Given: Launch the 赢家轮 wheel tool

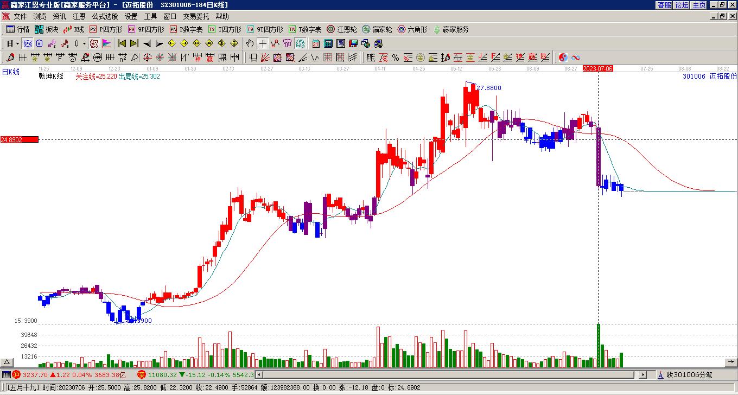Looking at the screenshot, I should coord(377,29).
